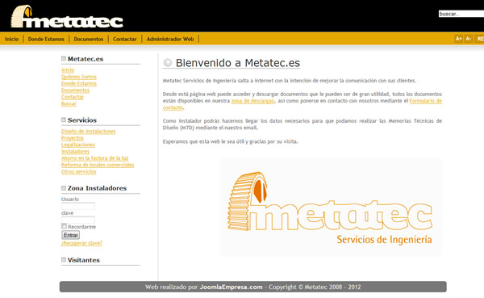Open JoomlaEmpresa.com footer link
The width and height of the screenshot is (484, 298).
231,287
